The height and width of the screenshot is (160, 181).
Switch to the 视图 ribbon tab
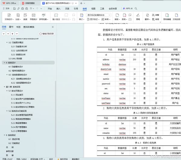pos(93,8)
